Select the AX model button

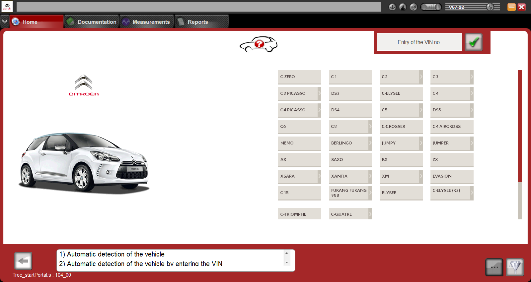coord(300,160)
